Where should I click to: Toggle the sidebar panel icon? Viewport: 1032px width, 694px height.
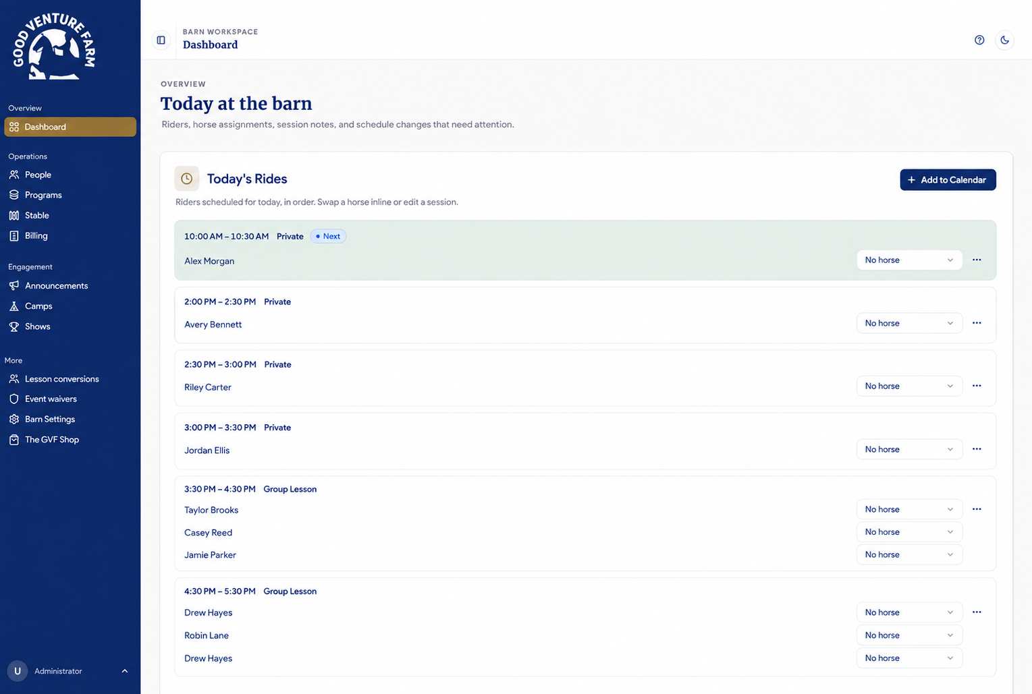pyautogui.click(x=161, y=40)
